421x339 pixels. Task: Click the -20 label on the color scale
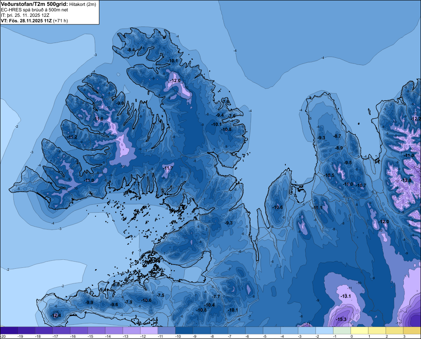coord(3,336)
